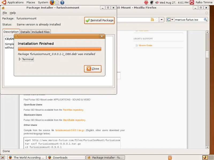Click the 'OpenSuse Users' heading
The image size is (214, 160).
pos(33,105)
